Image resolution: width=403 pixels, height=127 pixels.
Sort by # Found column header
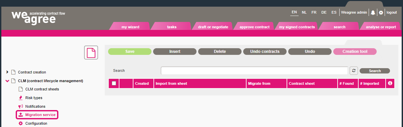click(348, 83)
